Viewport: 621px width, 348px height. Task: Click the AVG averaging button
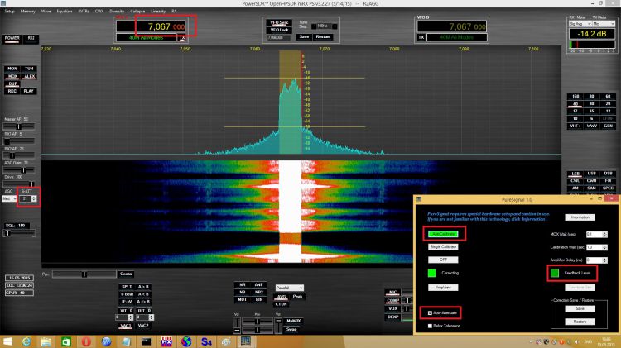[282, 296]
